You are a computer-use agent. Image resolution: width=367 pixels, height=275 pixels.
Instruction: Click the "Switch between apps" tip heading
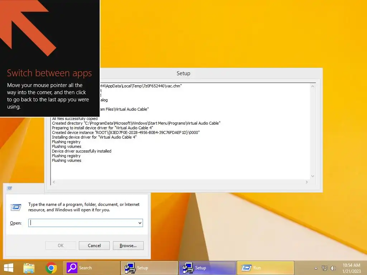pyautogui.click(x=49, y=73)
